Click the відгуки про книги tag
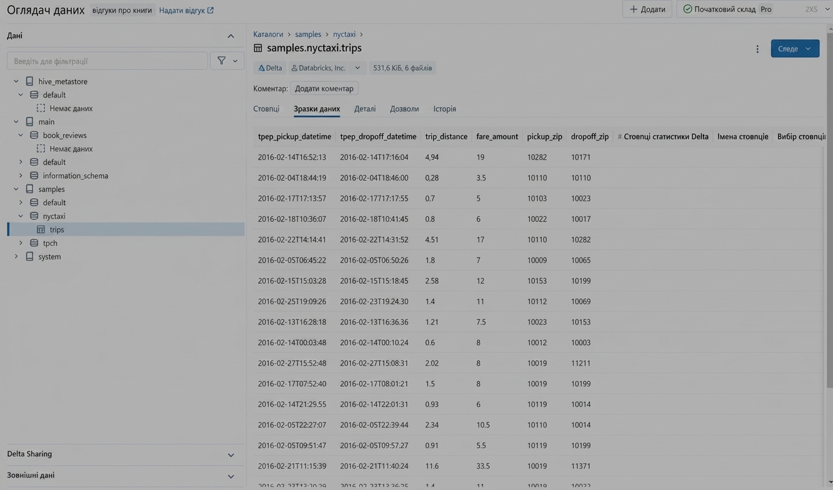The height and width of the screenshot is (490, 833). [122, 10]
